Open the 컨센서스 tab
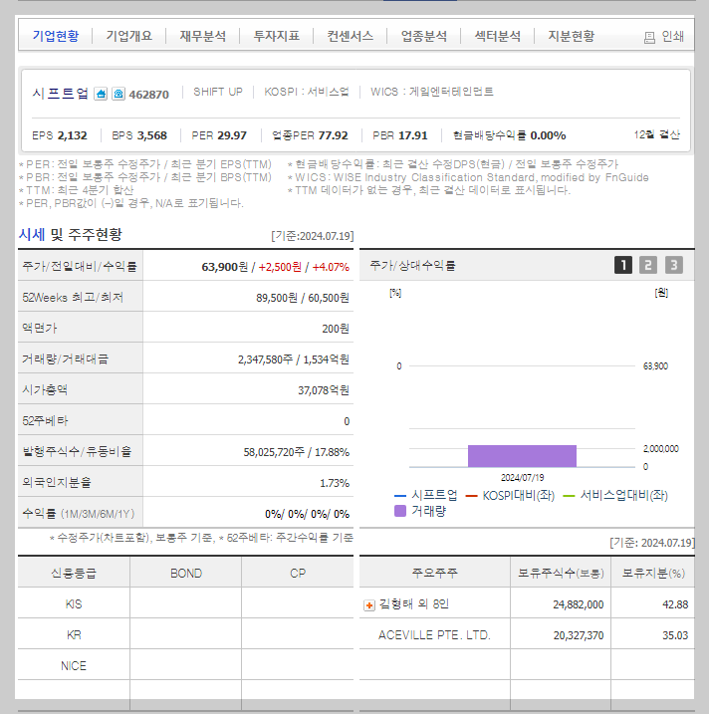The height and width of the screenshot is (714, 709). click(351, 36)
